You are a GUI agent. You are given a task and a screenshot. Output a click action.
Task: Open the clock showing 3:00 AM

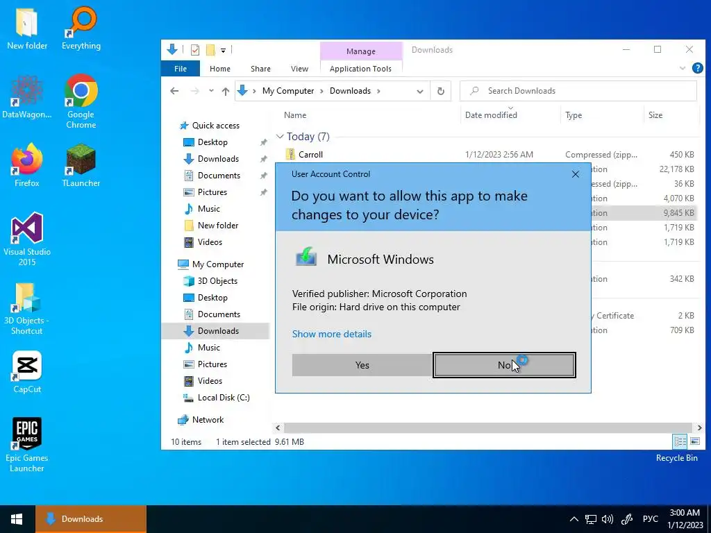(685, 519)
